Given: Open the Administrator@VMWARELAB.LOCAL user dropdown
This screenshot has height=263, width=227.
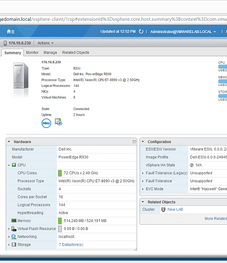Looking at the screenshot, I should [x=183, y=32].
